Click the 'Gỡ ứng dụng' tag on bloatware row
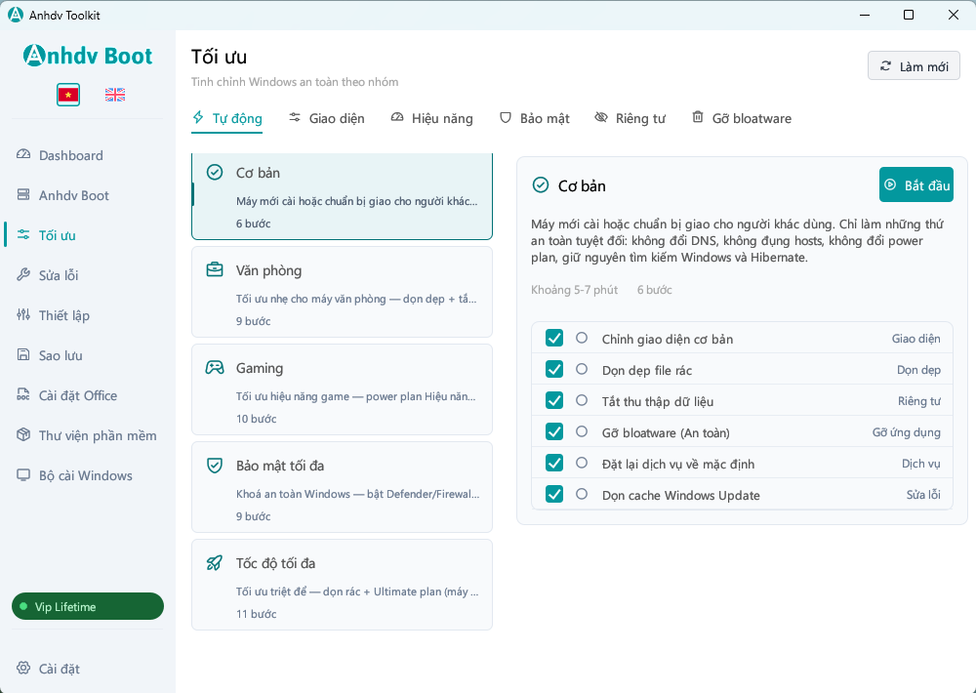The image size is (976, 693). (x=907, y=432)
